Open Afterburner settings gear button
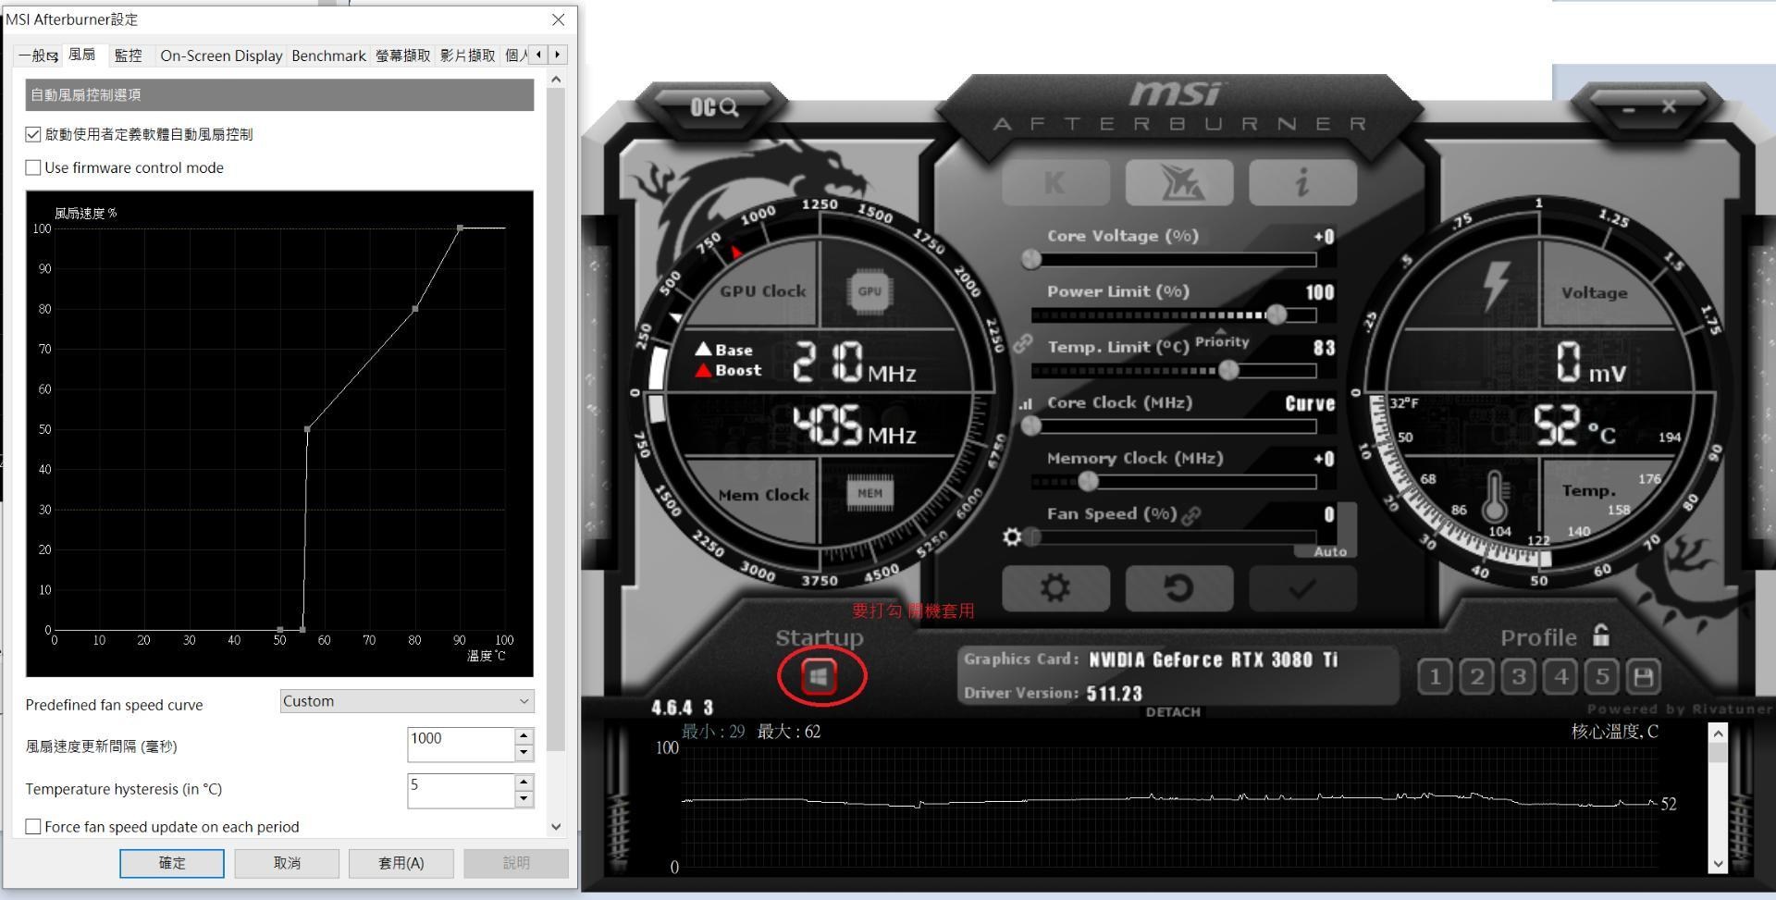Image resolution: width=1776 pixels, height=900 pixels. pyautogui.click(x=1055, y=588)
